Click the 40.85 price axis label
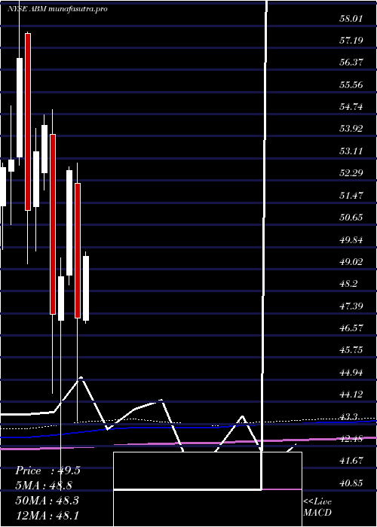Screen dimensions: 377x527 351,483
